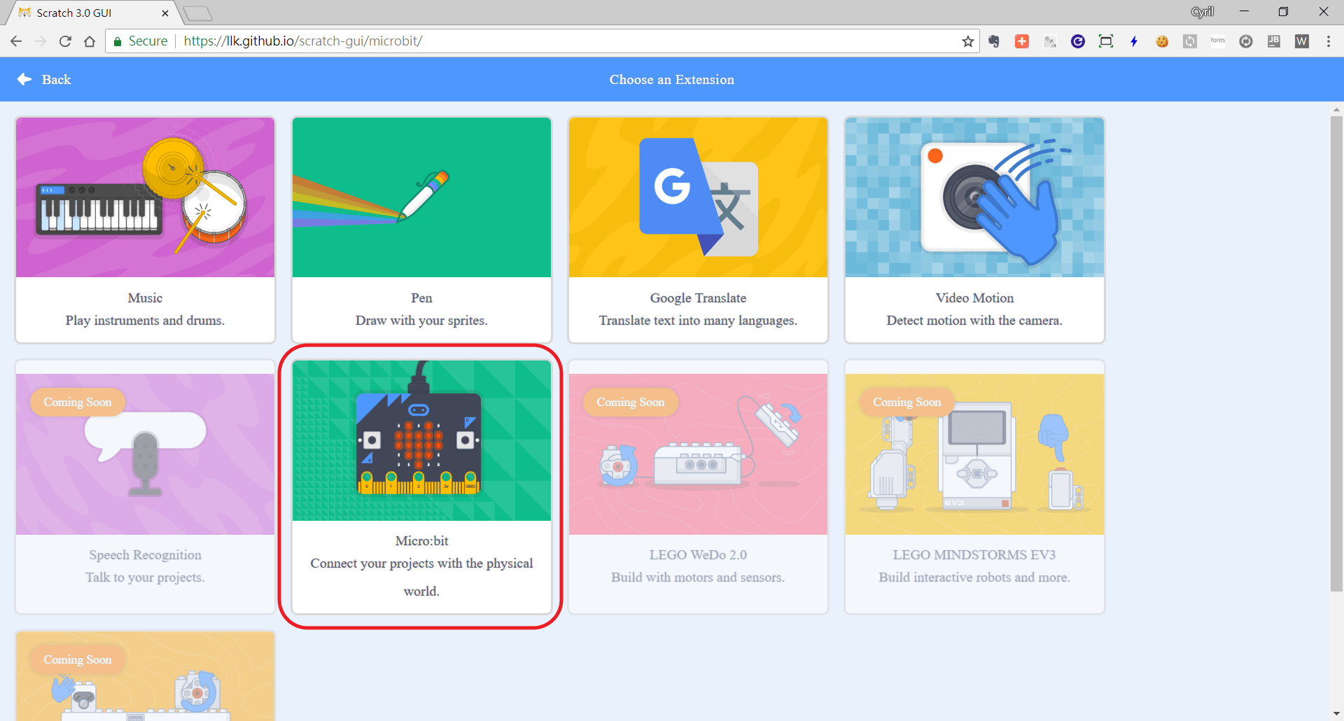Click the LEGO WeDo 2.0 card image

pyautogui.click(x=698, y=454)
